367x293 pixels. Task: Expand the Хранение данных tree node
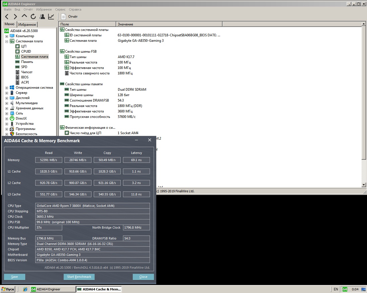(x=7, y=108)
